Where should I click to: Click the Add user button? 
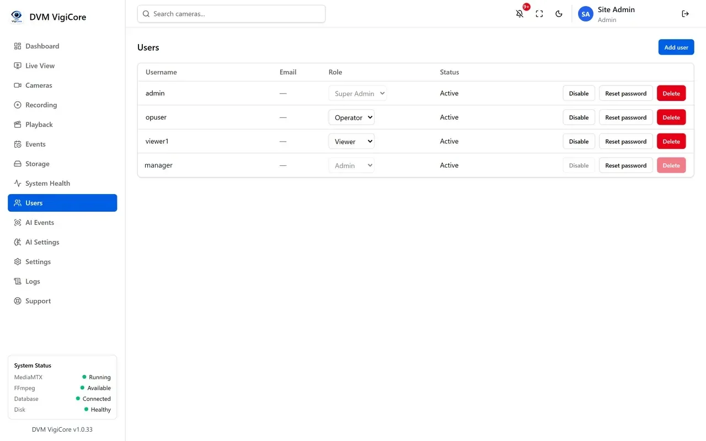676,47
